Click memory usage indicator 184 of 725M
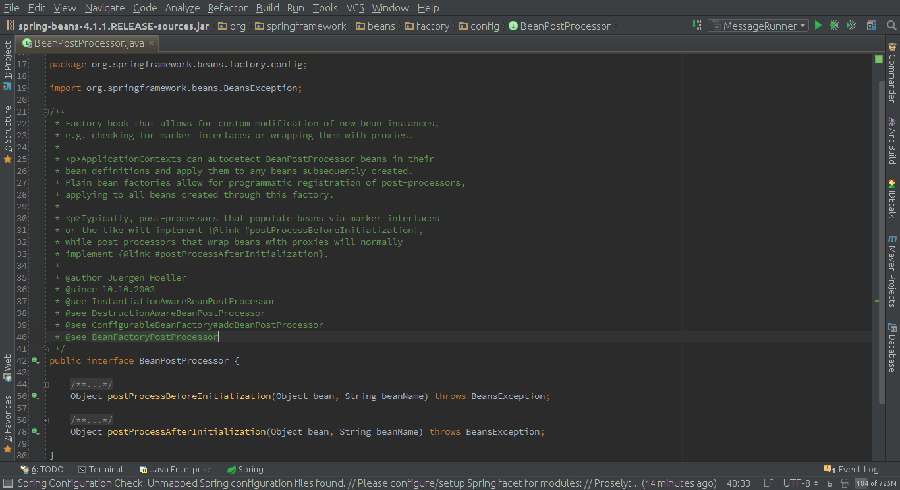Image resolution: width=900 pixels, height=490 pixels. coord(876,483)
